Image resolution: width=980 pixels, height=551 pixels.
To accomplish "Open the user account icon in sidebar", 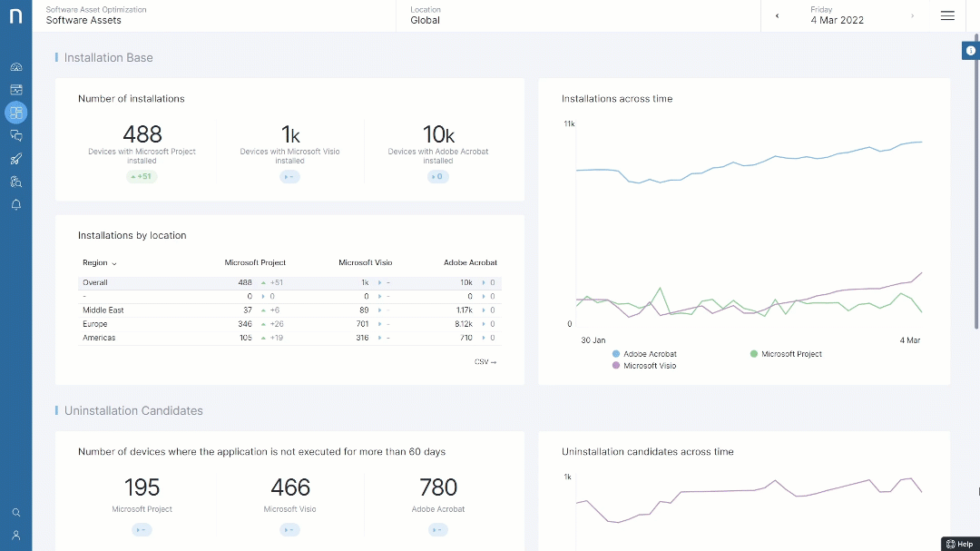I will 16,536.
